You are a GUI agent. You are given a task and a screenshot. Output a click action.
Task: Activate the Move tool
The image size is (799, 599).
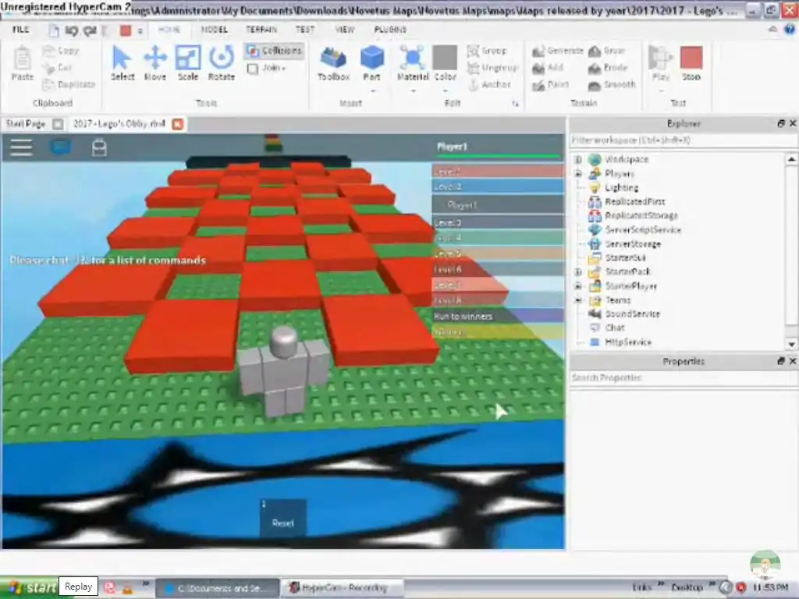[155, 62]
